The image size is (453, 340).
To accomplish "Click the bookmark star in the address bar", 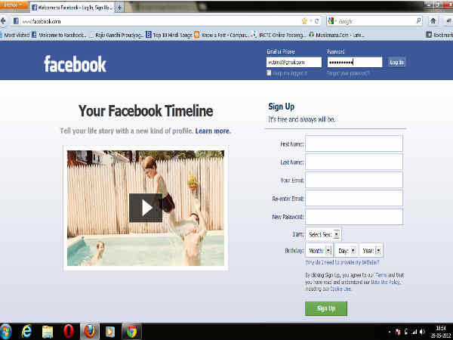I will click(304, 21).
